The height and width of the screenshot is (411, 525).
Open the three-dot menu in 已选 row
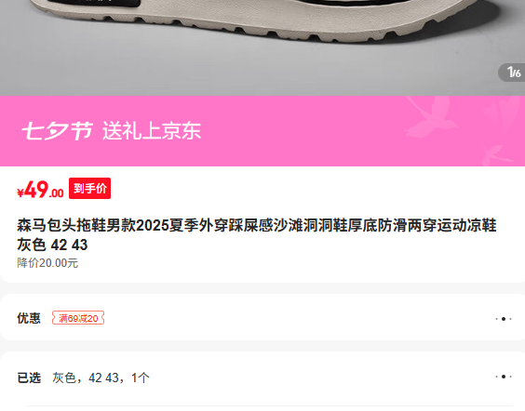tap(504, 377)
